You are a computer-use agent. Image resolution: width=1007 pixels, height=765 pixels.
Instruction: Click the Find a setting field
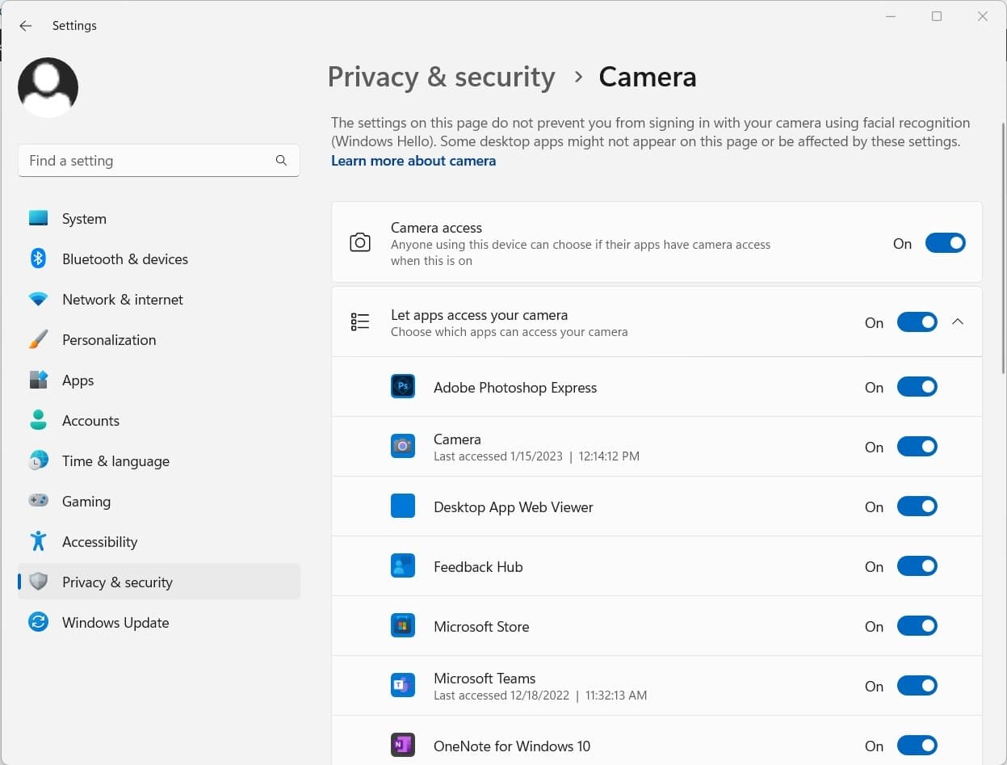[x=159, y=161]
